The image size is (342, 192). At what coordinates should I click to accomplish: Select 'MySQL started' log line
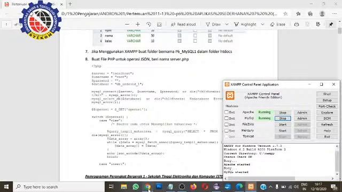point(236,172)
